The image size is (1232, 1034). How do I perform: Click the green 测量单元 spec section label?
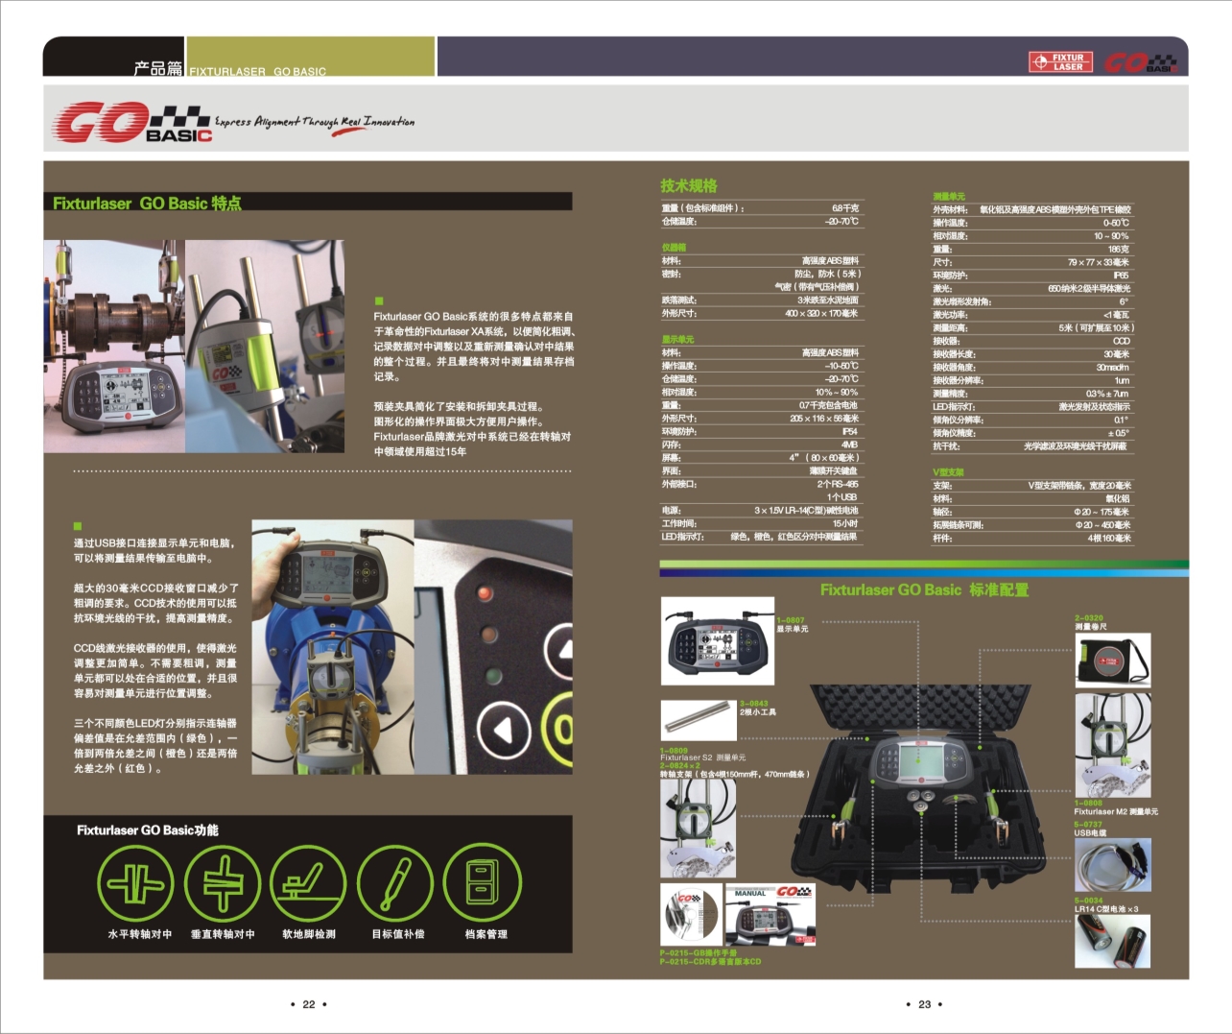949,197
